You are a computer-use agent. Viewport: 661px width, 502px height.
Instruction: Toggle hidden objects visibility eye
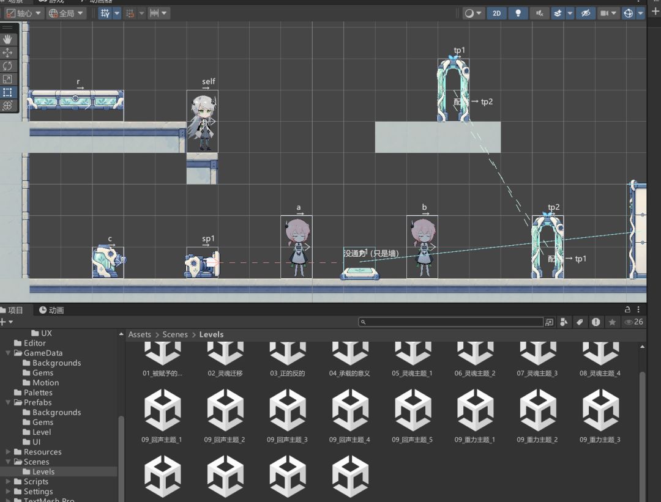(586, 13)
